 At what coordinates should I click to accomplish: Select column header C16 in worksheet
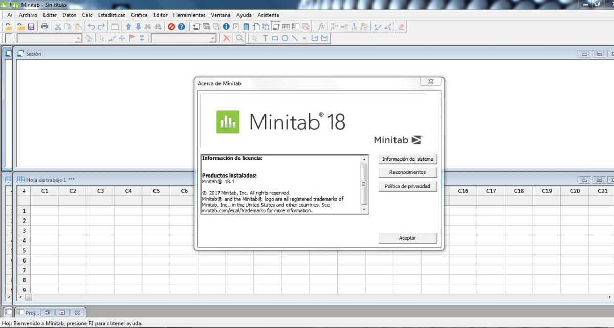(x=463, y=191)
